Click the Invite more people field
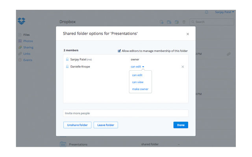This screenshot has width=252, height=157. click(126, 113)
